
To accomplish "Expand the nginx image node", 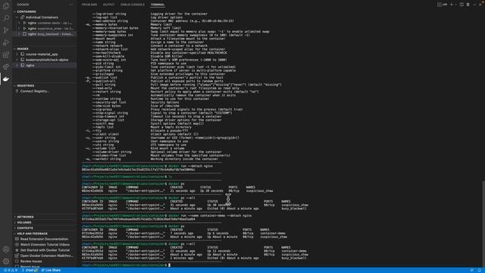I will 17,65.
